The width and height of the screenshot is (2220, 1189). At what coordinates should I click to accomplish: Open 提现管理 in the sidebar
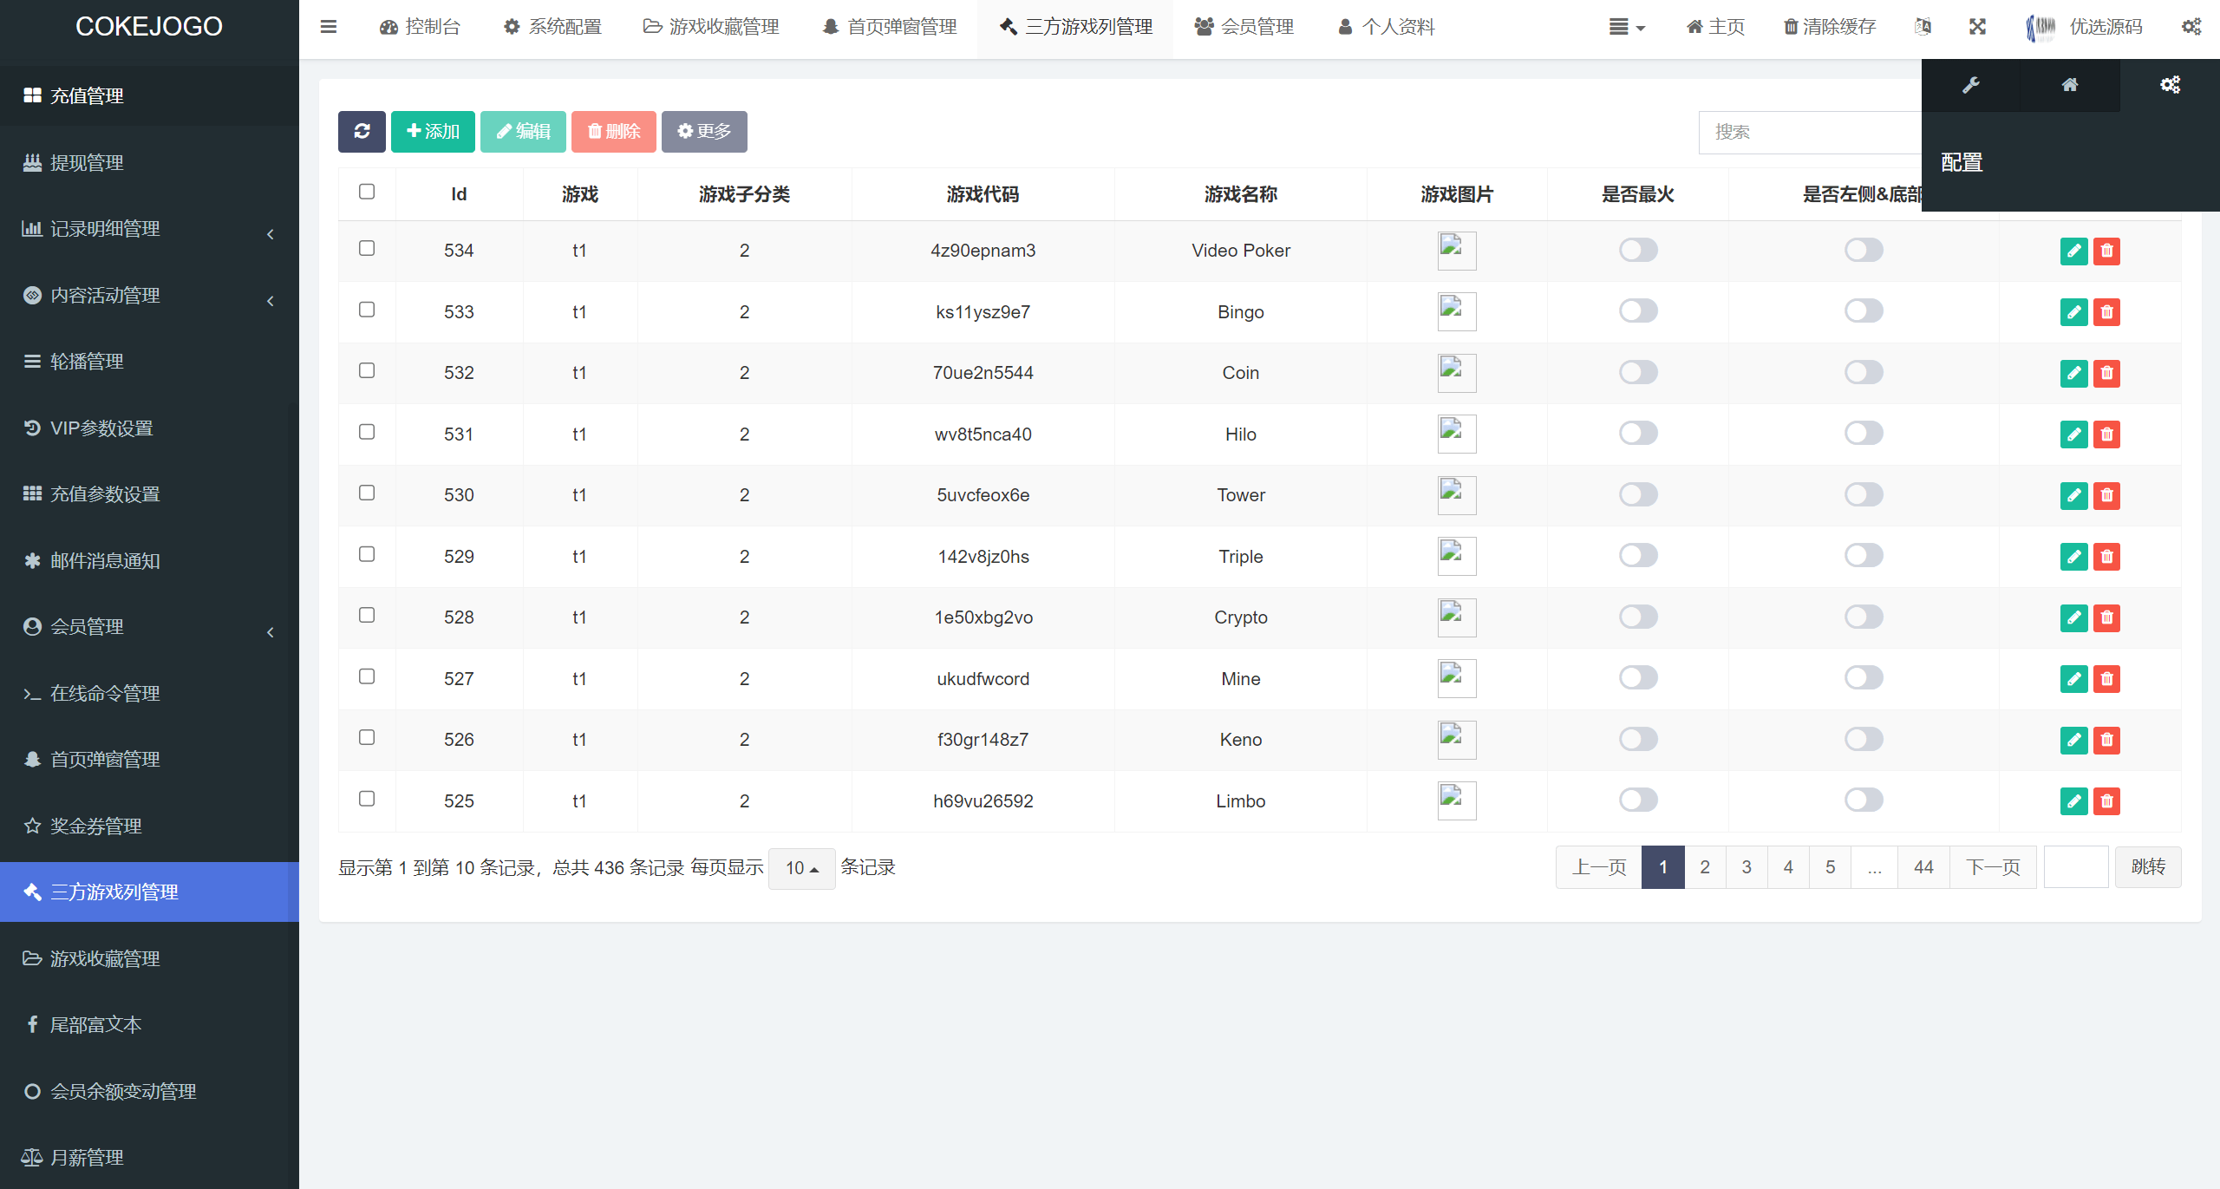point(87,162)
